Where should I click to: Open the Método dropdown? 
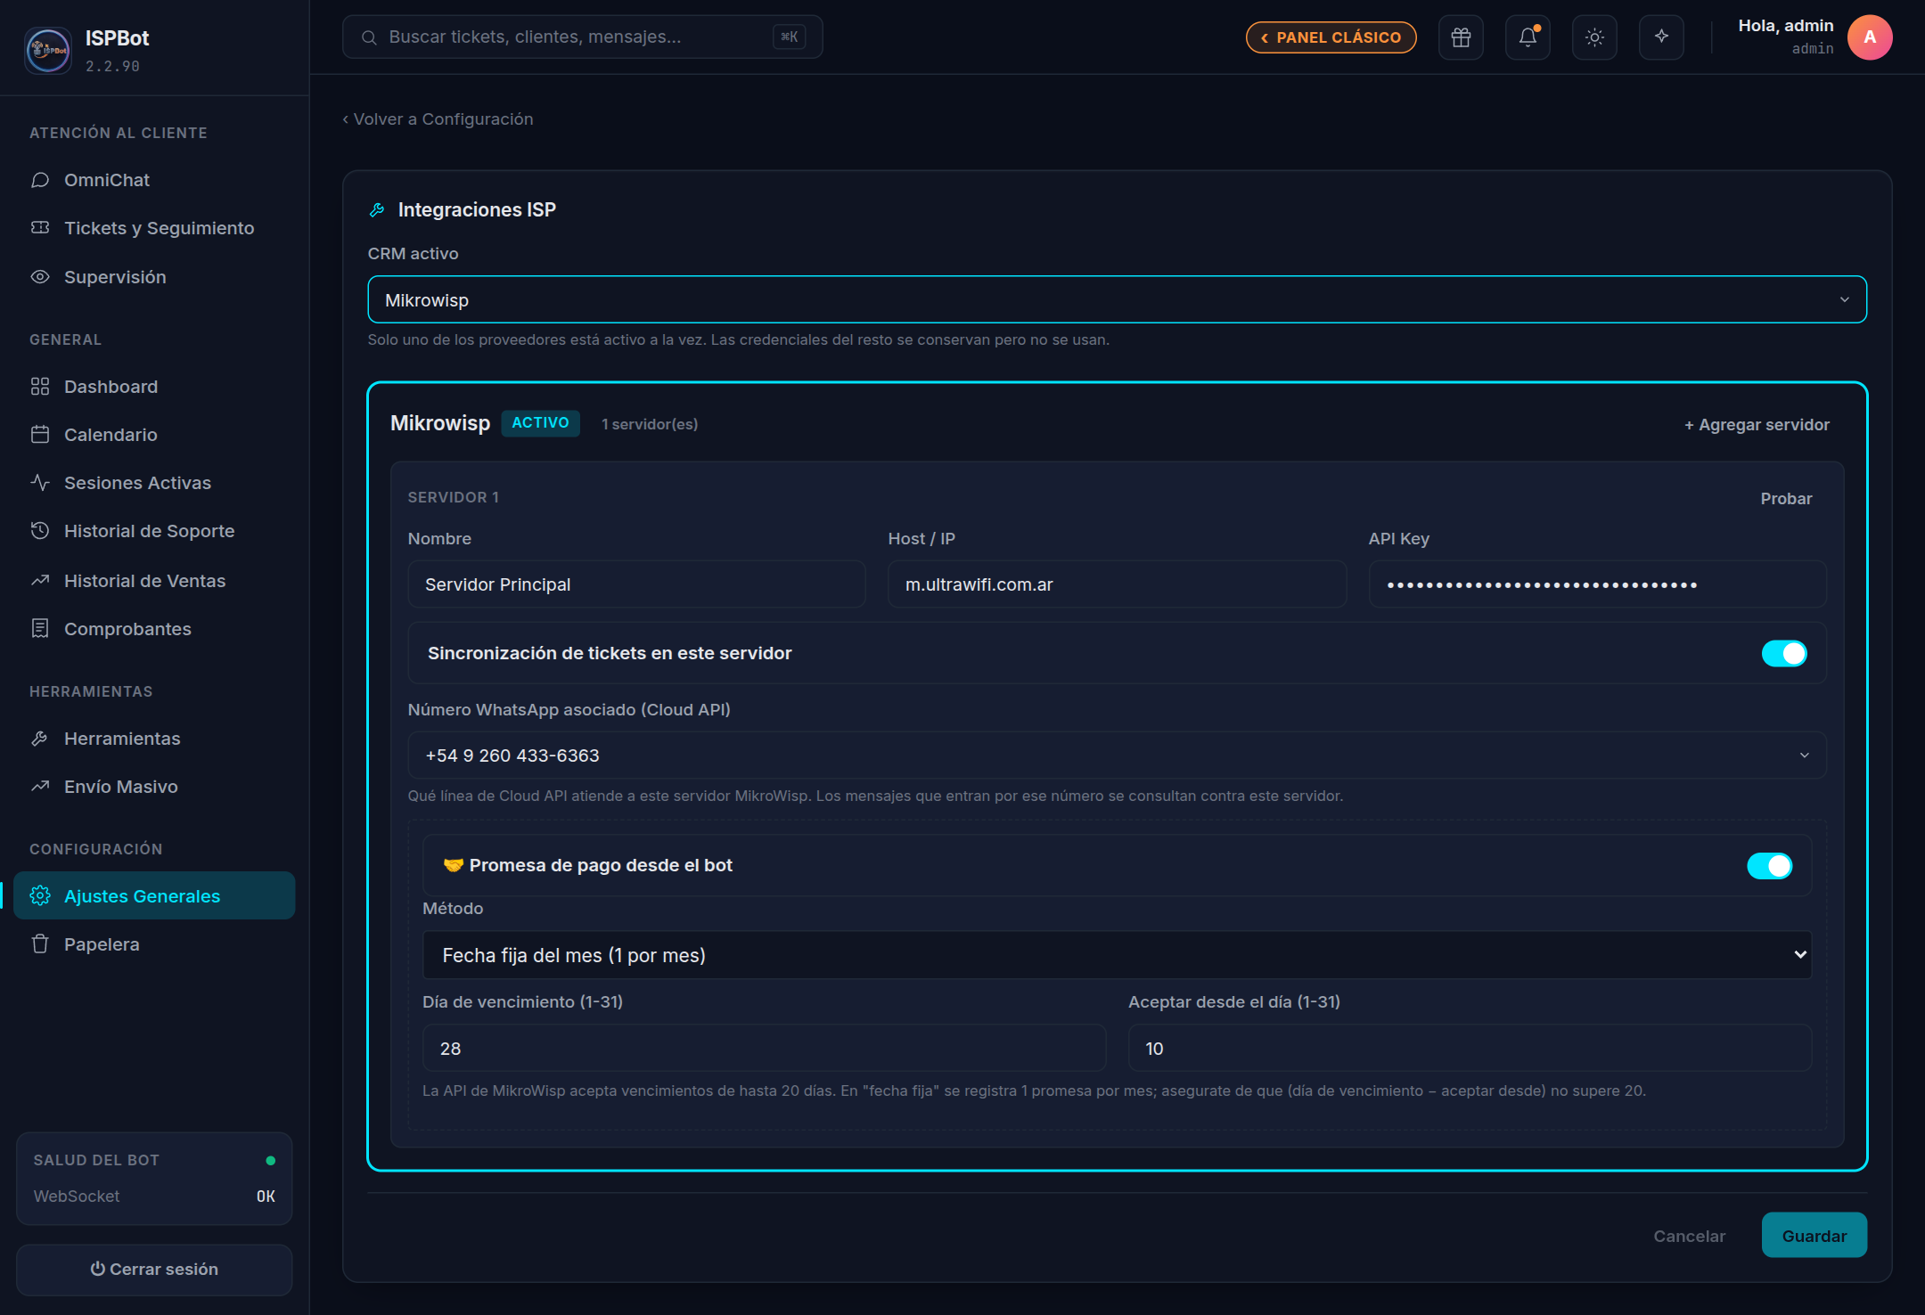pos(1117,955)
